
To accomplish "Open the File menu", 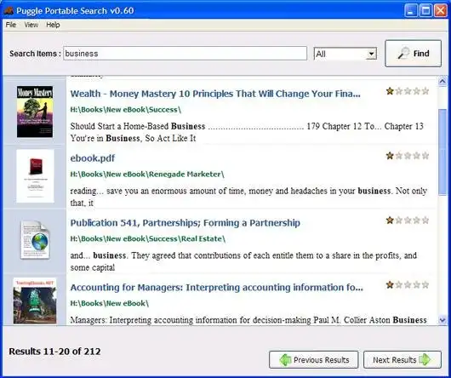I will [11, 25].
